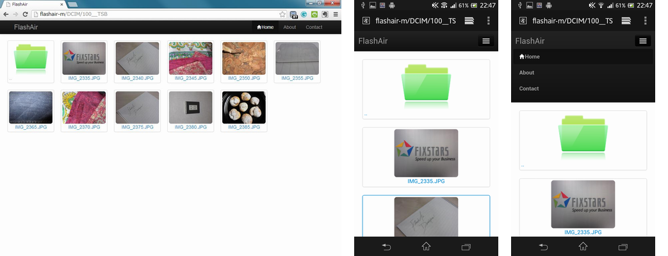Open the IMG_2380.JPG thumbnail image
The image size is (668, 256).
[x=190, y=108]
